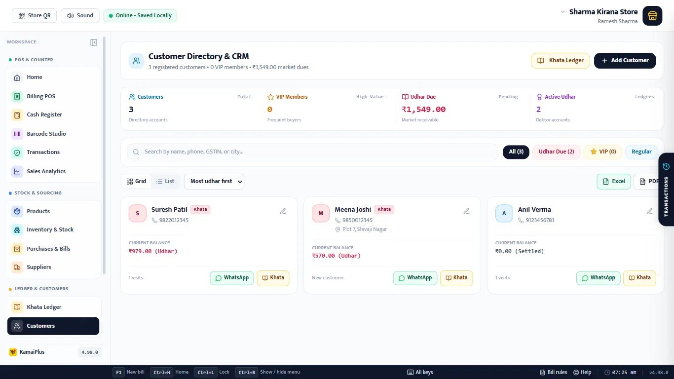Open Khata Ledger in sidebar
Screen dimensions: 674x379
coord(53,307)
